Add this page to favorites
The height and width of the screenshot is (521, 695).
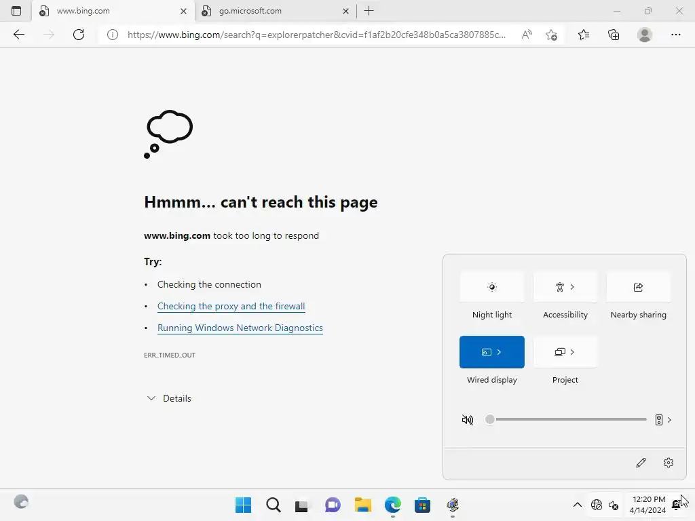coord(551,35)
